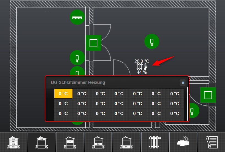Screen dimensions: 225x152
Task: Open the all-floors house overview icon
Action: (x=13, y=142)
